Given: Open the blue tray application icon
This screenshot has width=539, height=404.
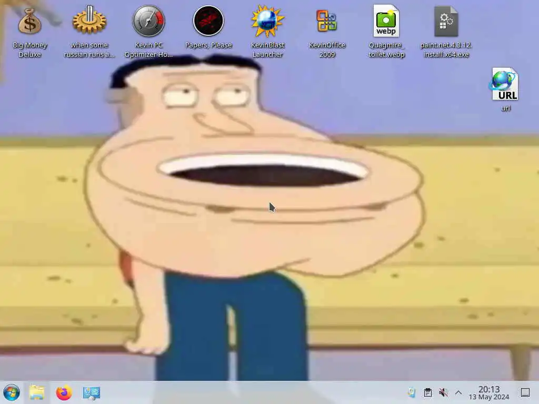Looking at the screenshot, I should (x=412, y=392).
